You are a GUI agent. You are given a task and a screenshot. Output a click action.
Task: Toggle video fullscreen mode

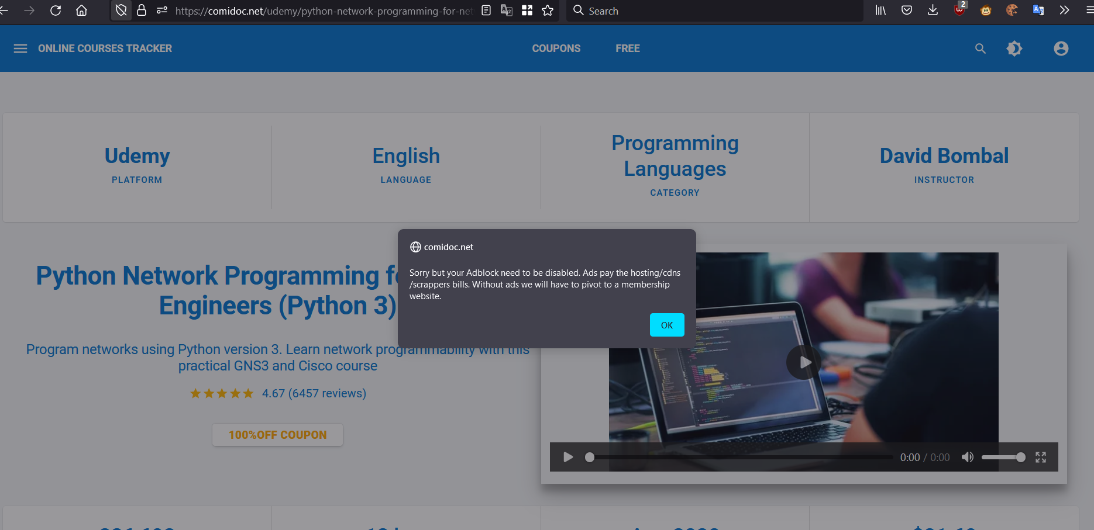tap(1041, 457)
